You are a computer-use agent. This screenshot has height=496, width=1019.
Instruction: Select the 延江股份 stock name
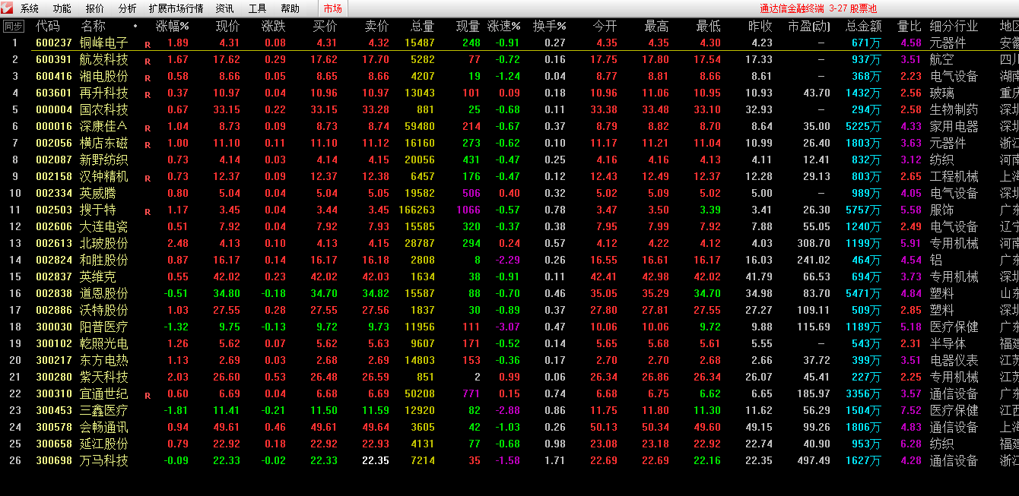104,444
